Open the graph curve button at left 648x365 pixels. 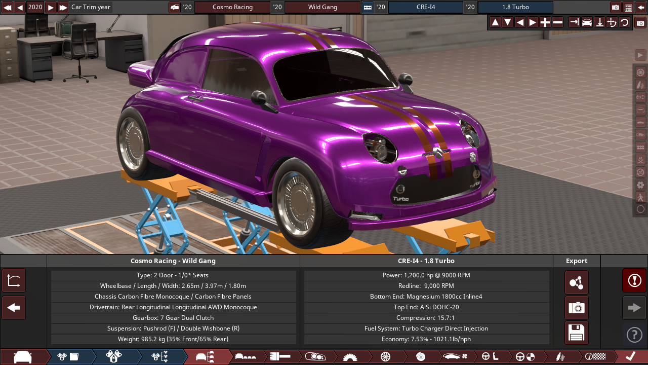(x=14, y=280)
